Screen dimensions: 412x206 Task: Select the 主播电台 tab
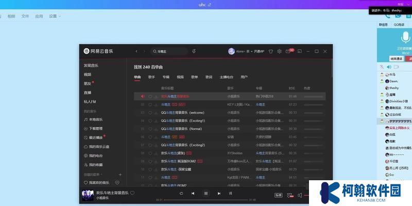[227, 77]
